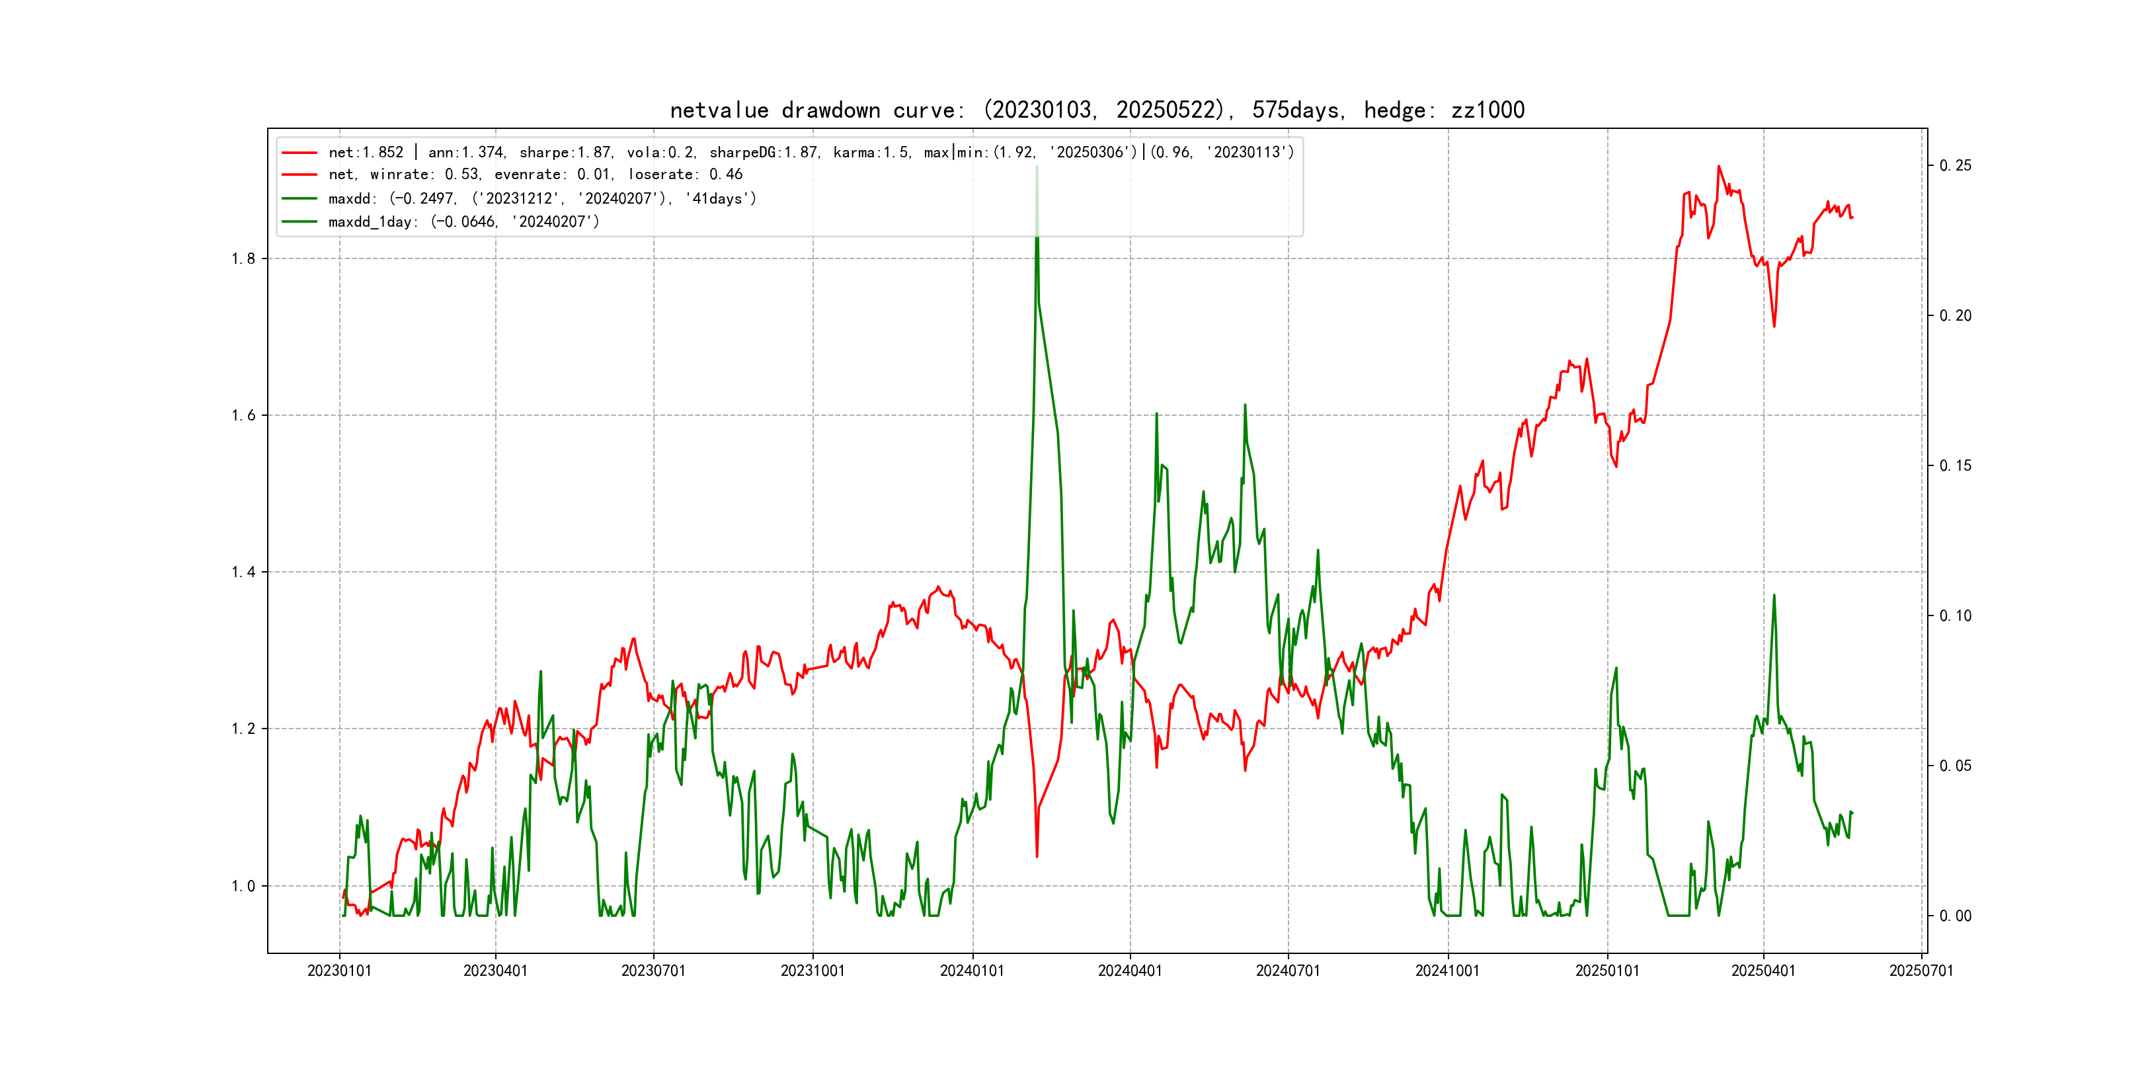Click the 20250701 x-axis date label
This screenshot has width=2142, height=1071.
pyautogui.click(x=1921, y=971)
